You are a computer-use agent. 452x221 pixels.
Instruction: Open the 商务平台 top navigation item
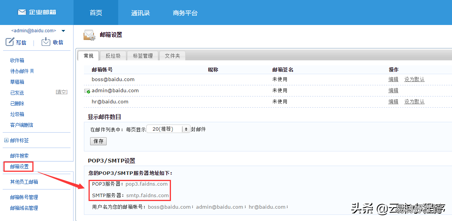pyautogui.click(x=185, y=13)
